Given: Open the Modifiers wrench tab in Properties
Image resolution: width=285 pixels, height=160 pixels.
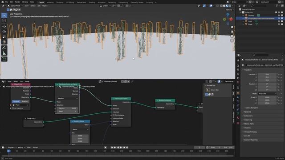Looking at the screenshot, I should (x=238, y=97).
